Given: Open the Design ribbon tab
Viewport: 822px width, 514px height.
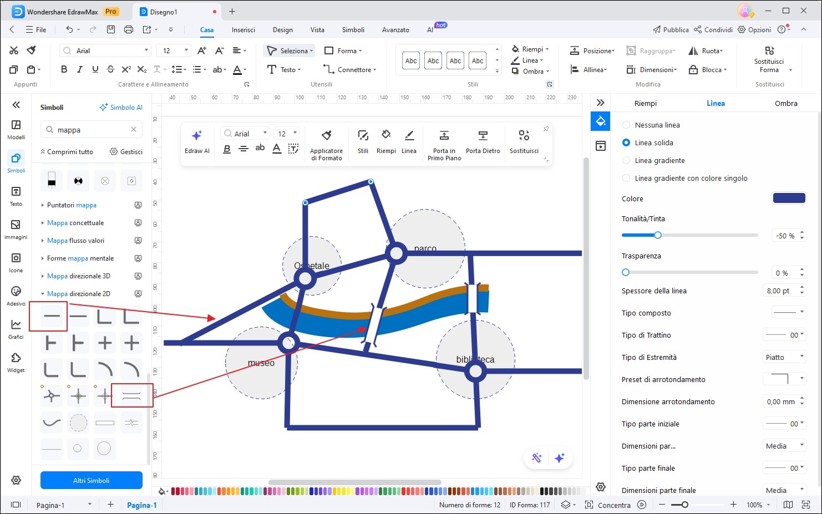Looking at the screenshot, I should point(283,30).
